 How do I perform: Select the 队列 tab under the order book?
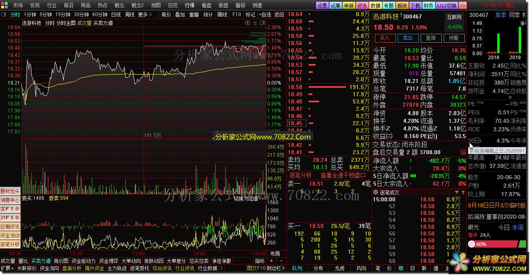pos(297,268)
